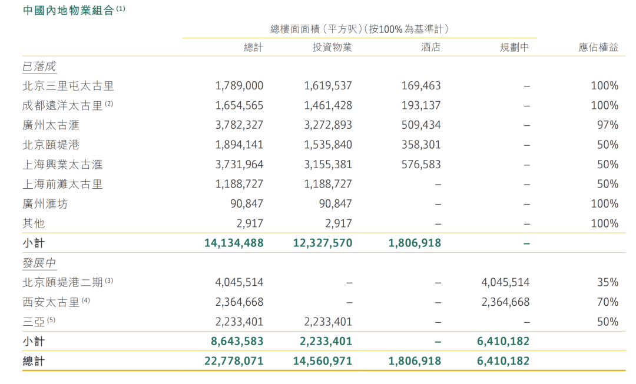The image size is (636, 384).
Task: Select the 酒店 column header
Action: coord(431,46)
